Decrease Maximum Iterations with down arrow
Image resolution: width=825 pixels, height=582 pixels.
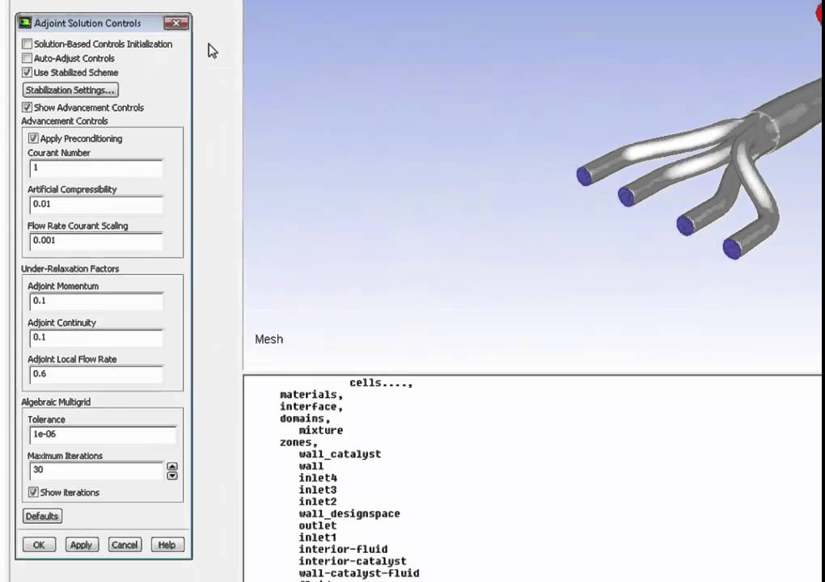172,476
